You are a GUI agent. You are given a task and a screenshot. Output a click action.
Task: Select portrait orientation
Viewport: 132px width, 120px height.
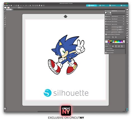coord(113,37)
